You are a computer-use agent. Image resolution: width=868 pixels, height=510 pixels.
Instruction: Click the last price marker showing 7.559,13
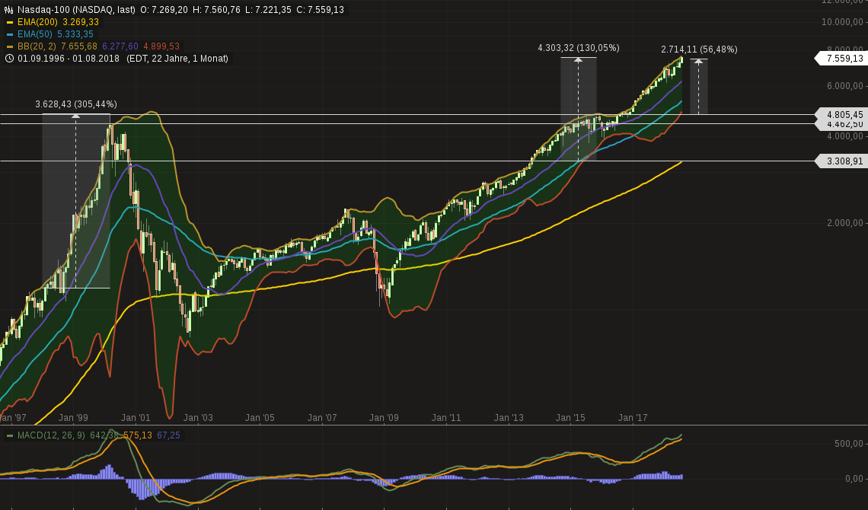tap(843, 57)
